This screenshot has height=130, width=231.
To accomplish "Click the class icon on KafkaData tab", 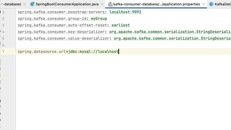I will [x=211, y=4].
